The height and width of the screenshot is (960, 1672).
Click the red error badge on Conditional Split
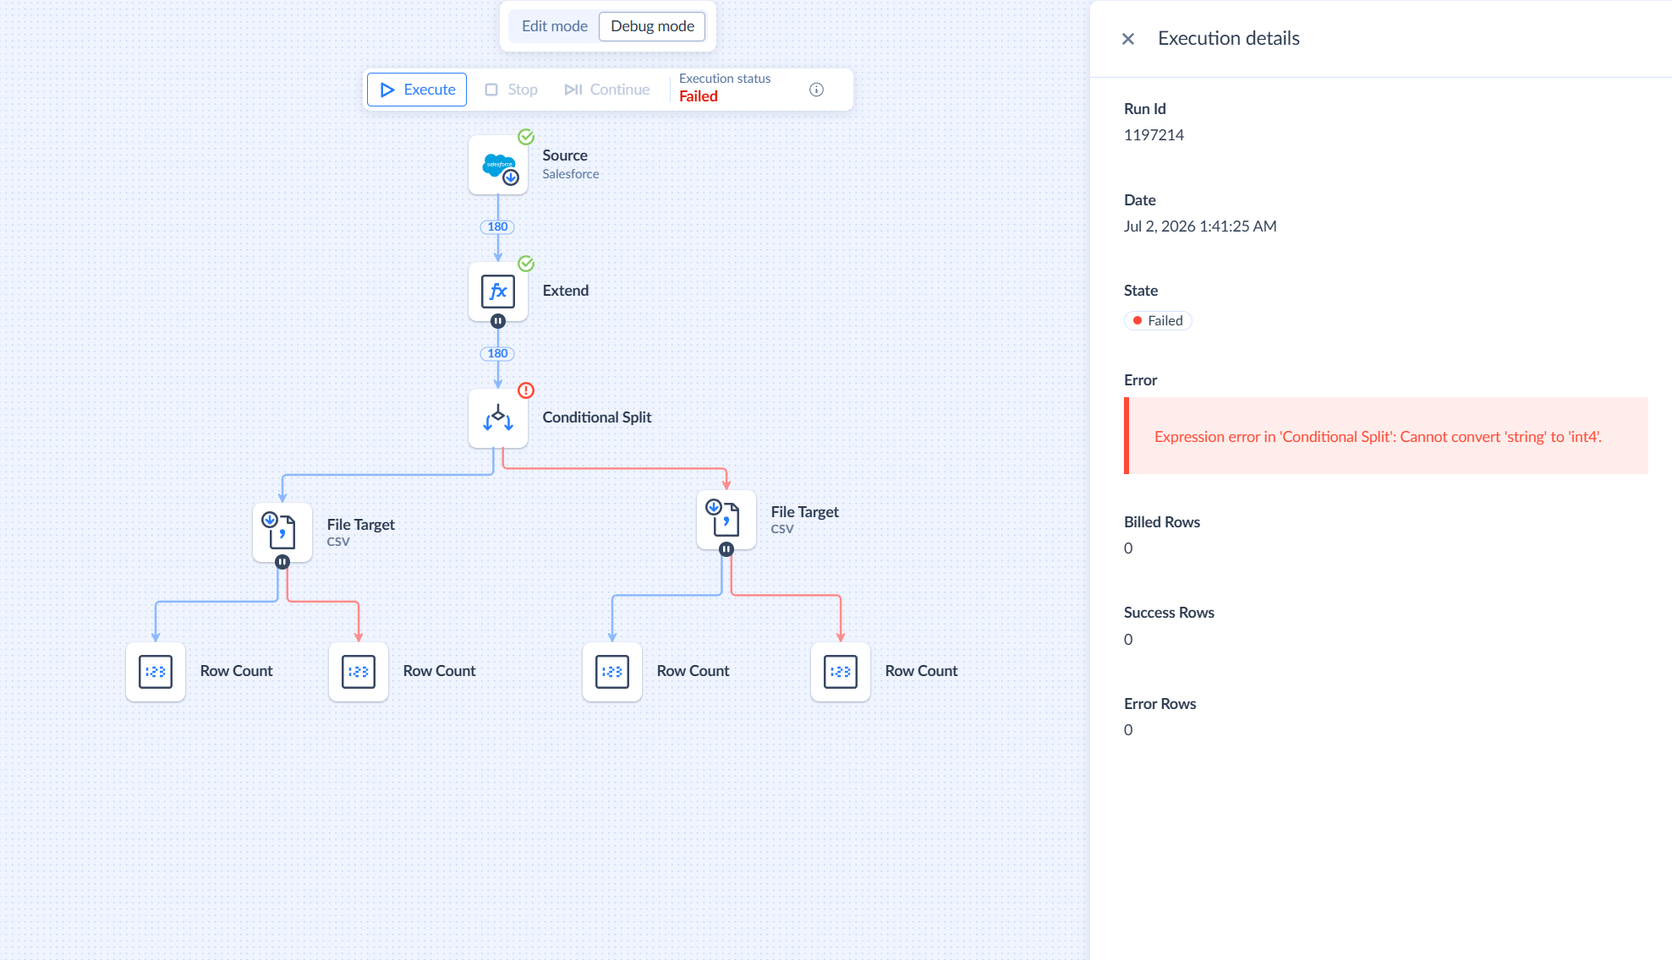click(526, 390)
